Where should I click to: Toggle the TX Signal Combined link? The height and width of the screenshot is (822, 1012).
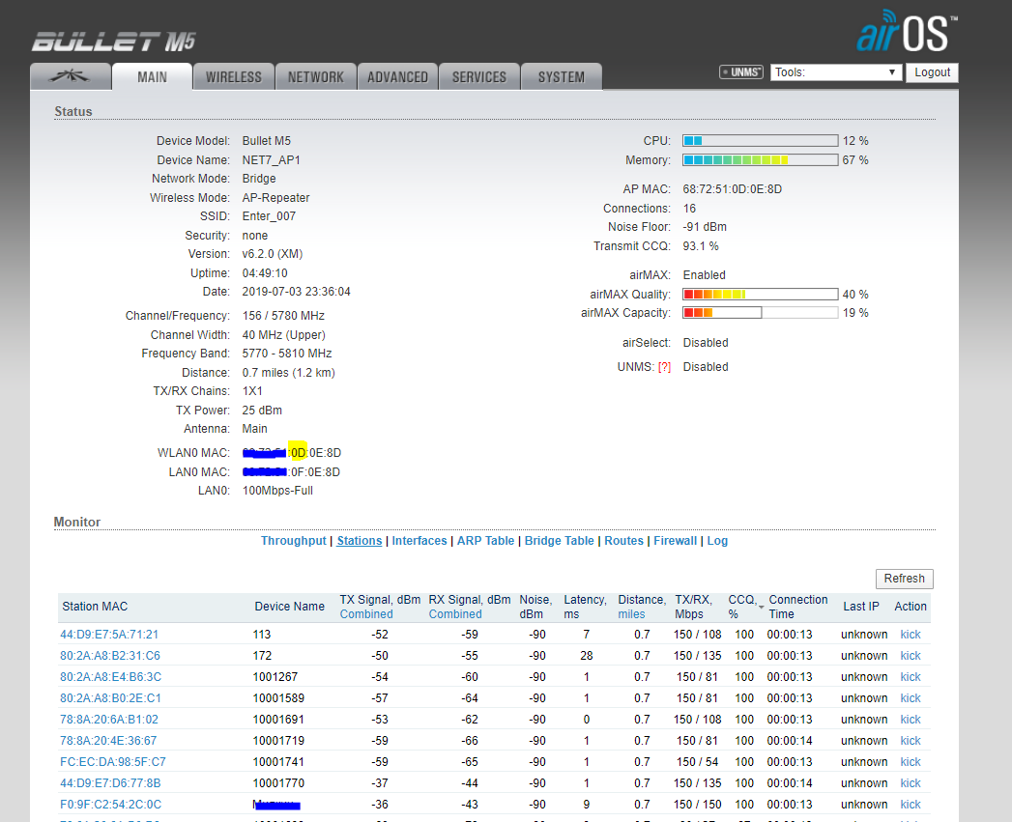tap(366, 614)
